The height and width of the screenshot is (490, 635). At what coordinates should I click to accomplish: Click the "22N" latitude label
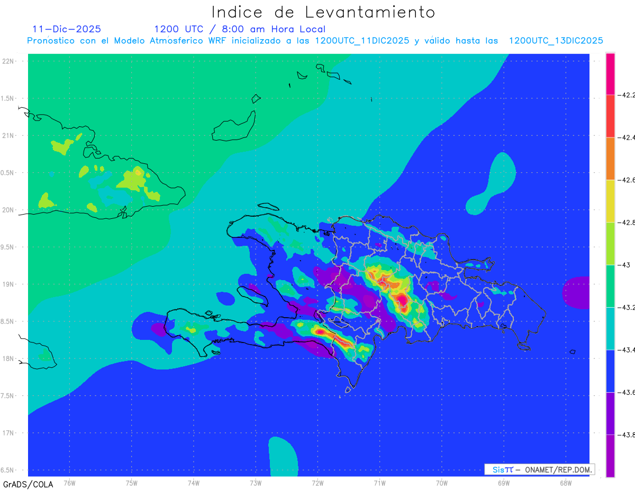point(8,61)
